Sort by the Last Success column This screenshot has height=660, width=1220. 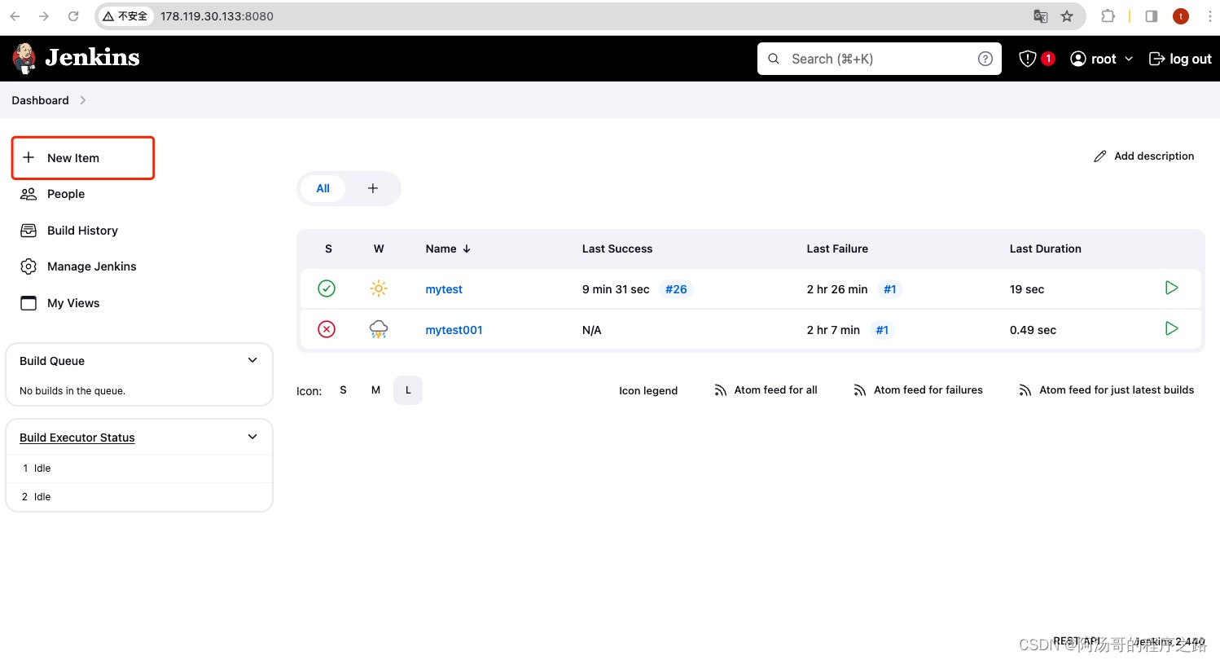(617, 249)
